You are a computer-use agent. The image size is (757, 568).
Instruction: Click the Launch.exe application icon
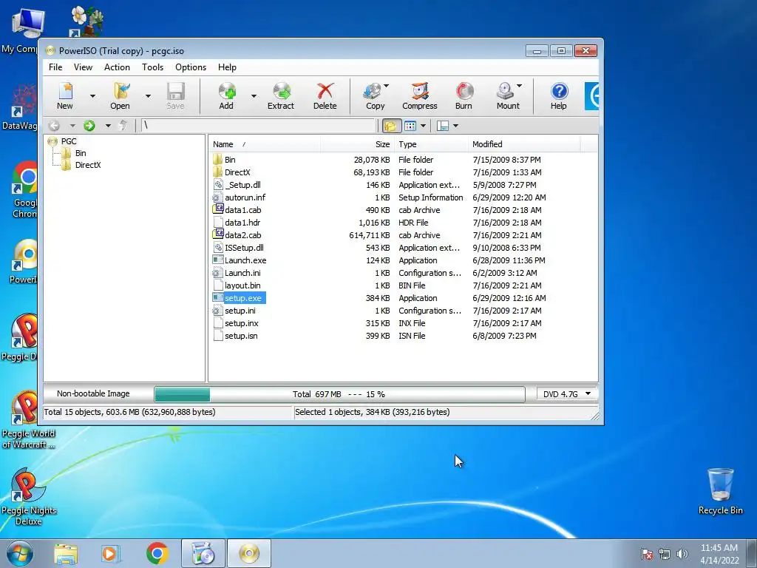click(218, 260)
